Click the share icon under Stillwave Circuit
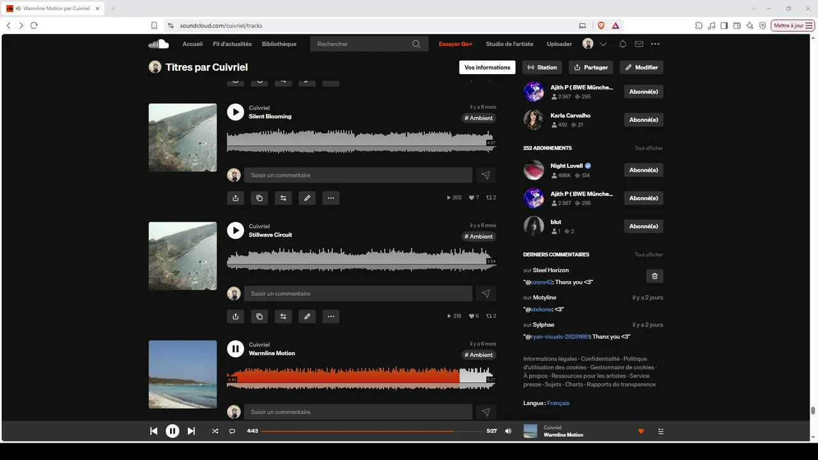The width and height of the screenshot is (818, 460). [x=235, y=316]
